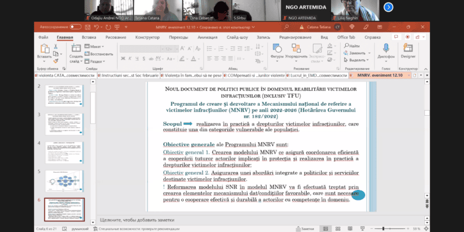Click the search magnifier in title bar
The image size is (464, 232).
point(286,27)
